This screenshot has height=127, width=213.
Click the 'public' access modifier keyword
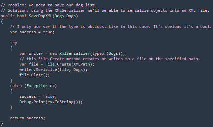pyautogui.click(x=8, y=16)
